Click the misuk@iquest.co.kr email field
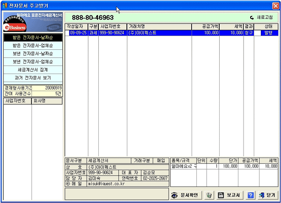Screen dimensions: 281x203 (x=117, y=184)
